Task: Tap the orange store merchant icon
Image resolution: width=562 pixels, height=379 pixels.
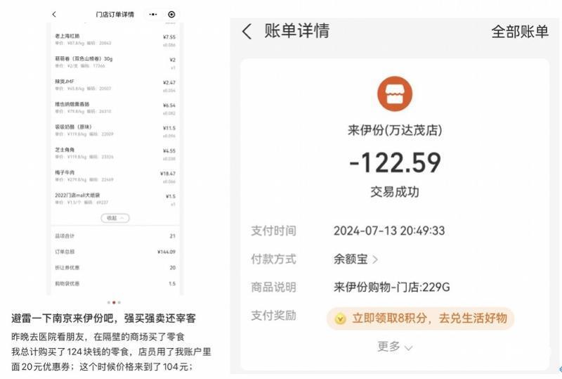Action: (395, 94)
